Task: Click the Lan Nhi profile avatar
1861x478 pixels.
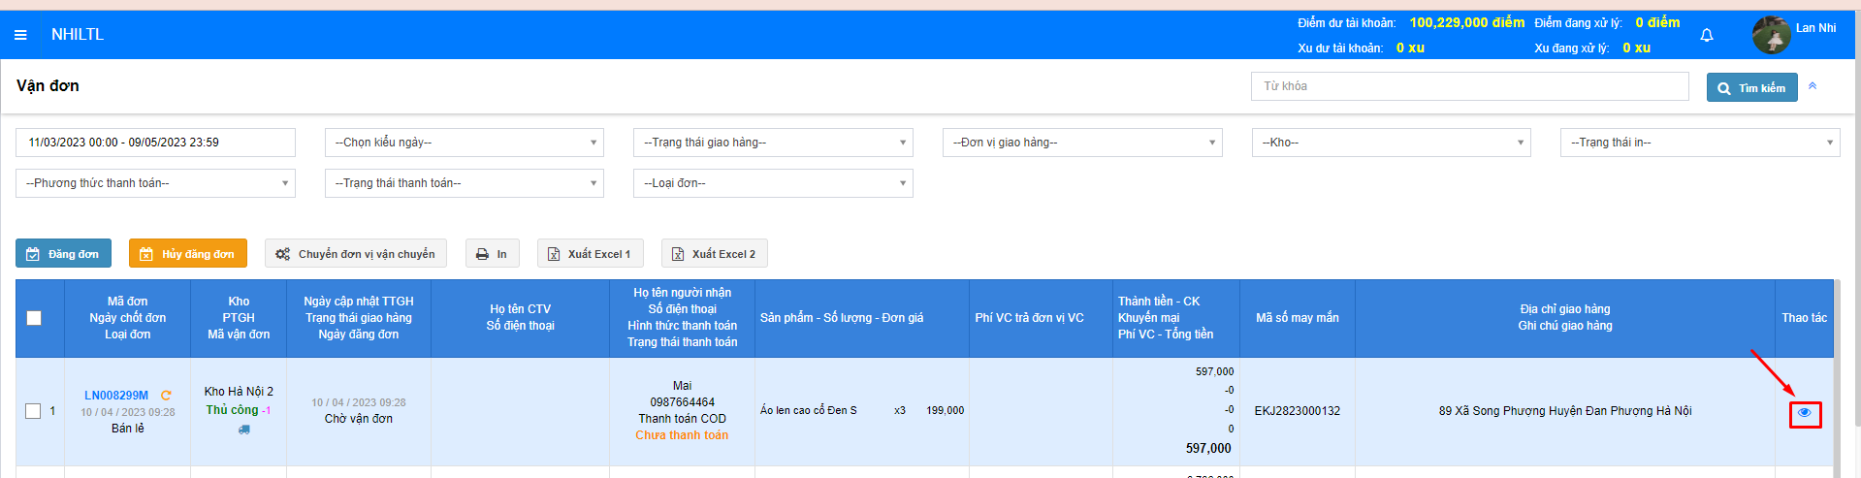Action: pyautogui.click(x=1771, y=35)
